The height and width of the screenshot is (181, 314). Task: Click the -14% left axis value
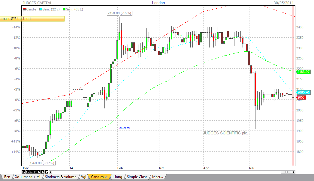tap(16, 27)
